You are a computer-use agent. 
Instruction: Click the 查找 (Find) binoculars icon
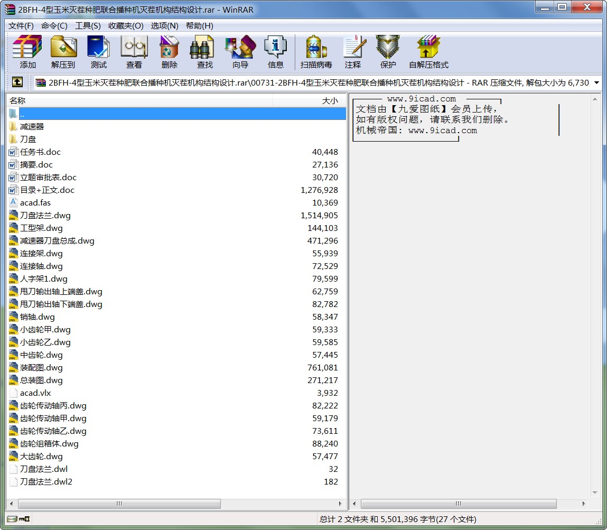(202, 47)
